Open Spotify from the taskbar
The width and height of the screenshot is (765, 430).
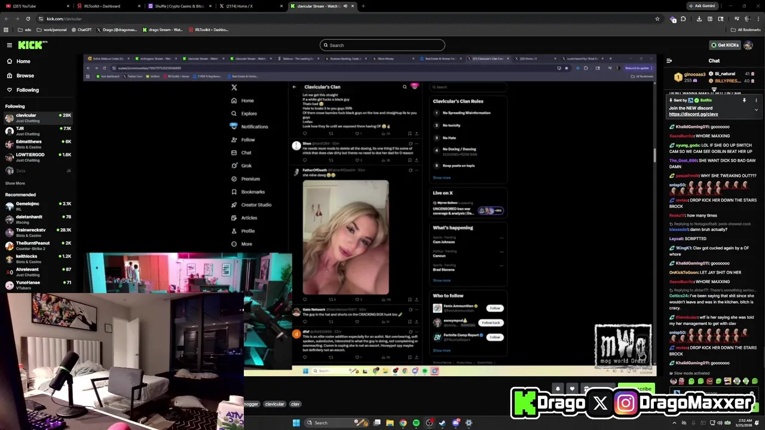point(416,423)
